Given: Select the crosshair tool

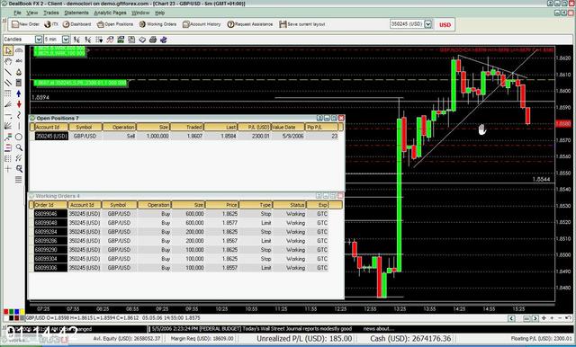Looking at the screenshot, I should point(8,169).
